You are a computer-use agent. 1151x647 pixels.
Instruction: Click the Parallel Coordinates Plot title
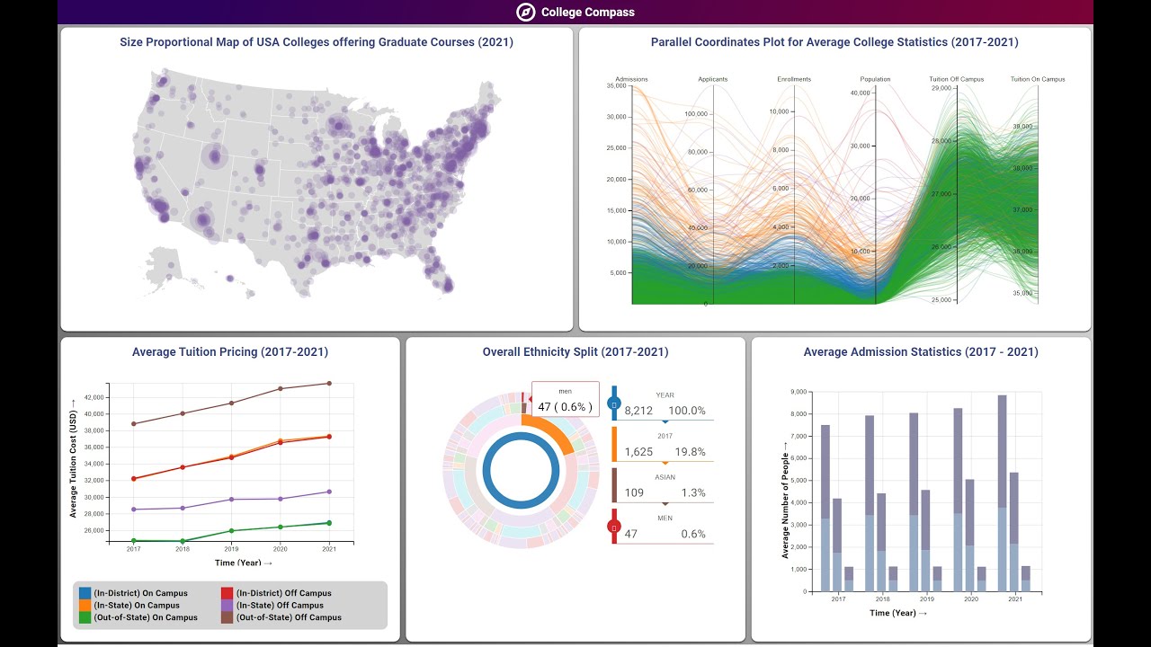pos(834,42)
